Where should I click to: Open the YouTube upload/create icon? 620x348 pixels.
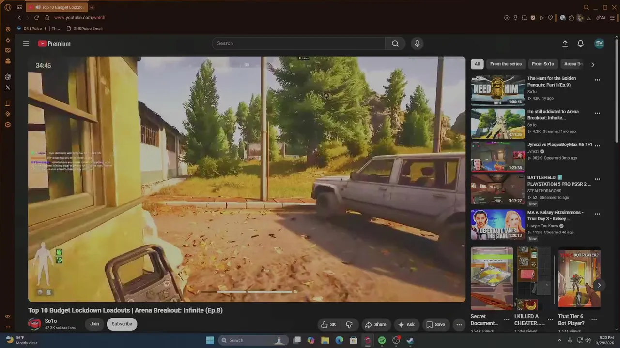point(565,43)
